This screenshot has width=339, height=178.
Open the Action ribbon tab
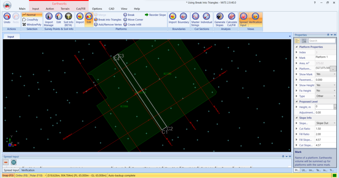coord(50,9)
